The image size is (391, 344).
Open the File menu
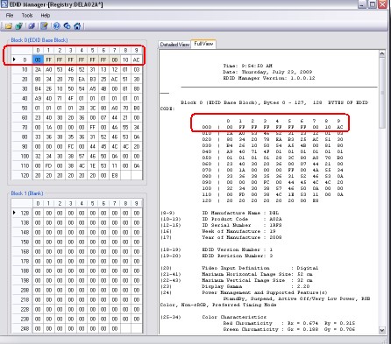pos(10,15)
